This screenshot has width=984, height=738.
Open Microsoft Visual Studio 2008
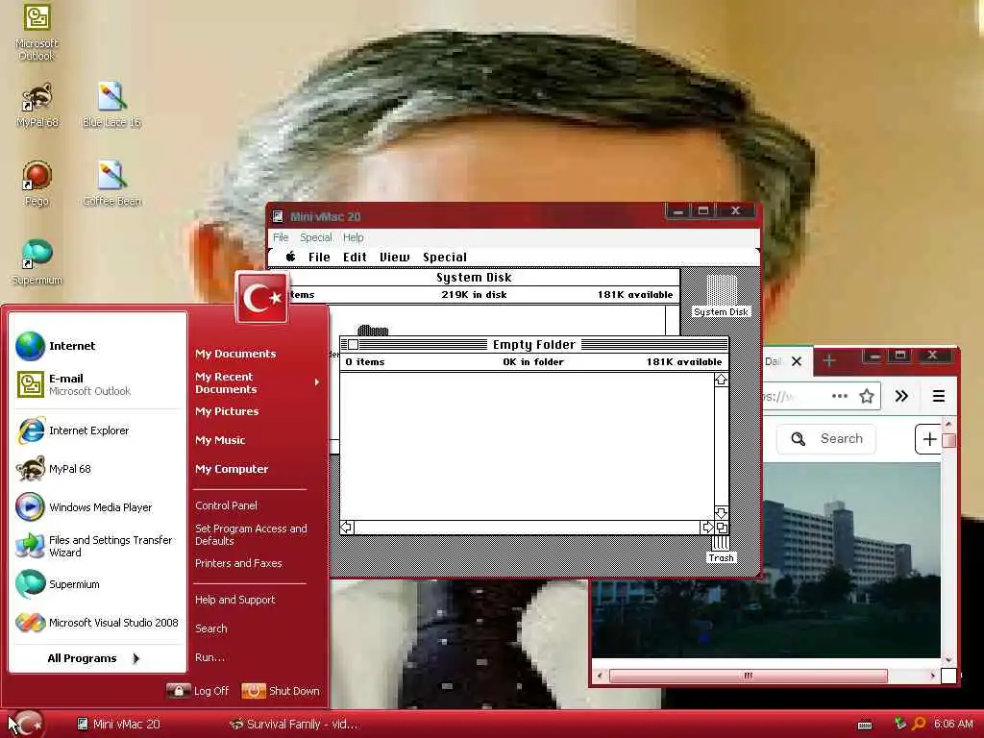pyautogui.click(x=99, y=623)
